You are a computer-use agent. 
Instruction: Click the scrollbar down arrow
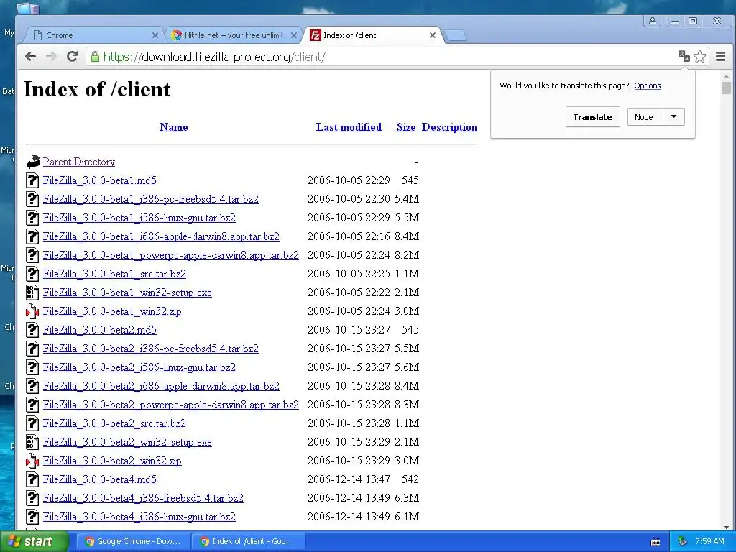726,527
